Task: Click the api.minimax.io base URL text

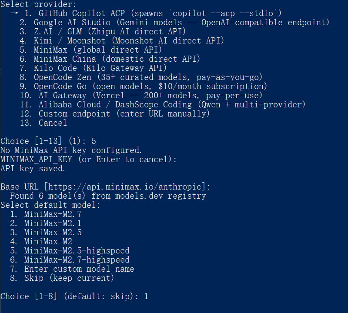Action: click(125, 186)
